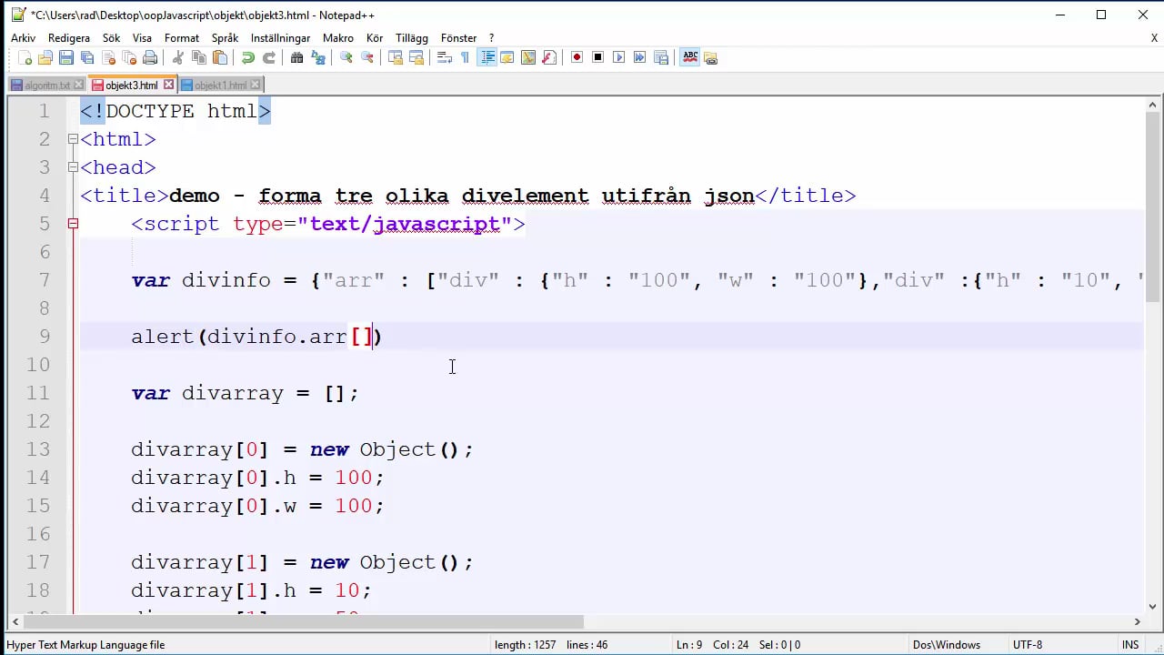Click the Paste clipboard icon

pos(220,57)
